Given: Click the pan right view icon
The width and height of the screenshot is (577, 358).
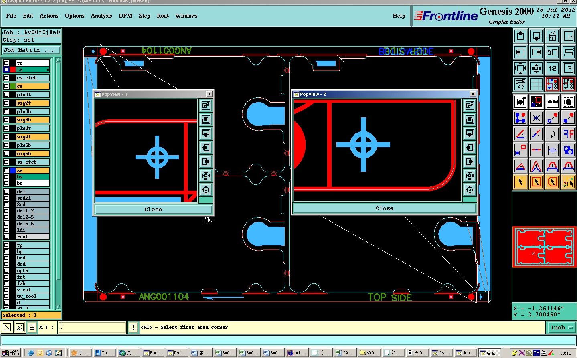Looking at the screenshot, I should tap(537, 52).
